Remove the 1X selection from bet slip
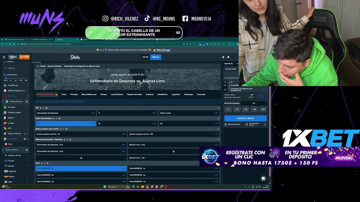Screen dimensions: 360x202 225,82
